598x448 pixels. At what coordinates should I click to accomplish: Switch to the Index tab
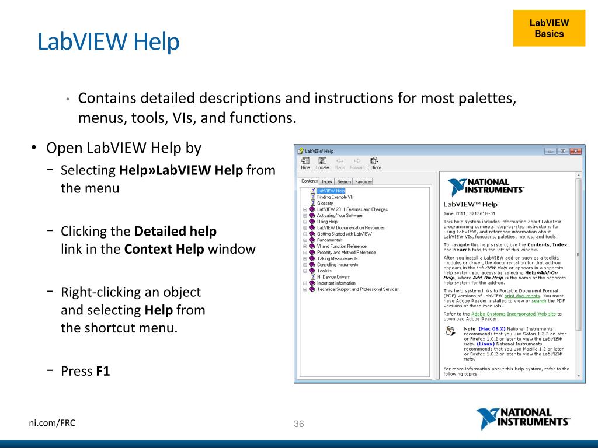[327, 182]
